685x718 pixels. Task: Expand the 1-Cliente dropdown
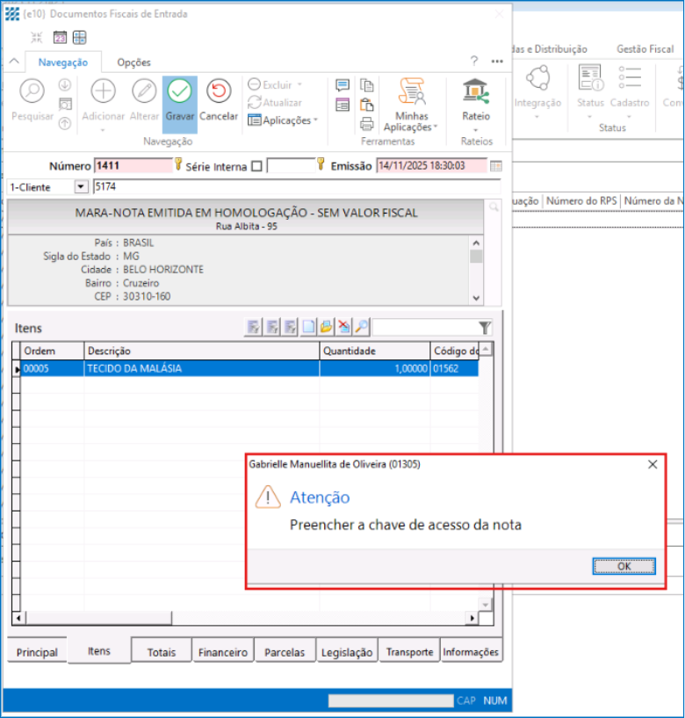coord(81,187)
